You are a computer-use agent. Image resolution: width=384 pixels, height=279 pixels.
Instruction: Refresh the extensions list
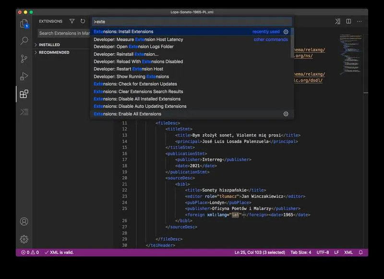point(83,21)
